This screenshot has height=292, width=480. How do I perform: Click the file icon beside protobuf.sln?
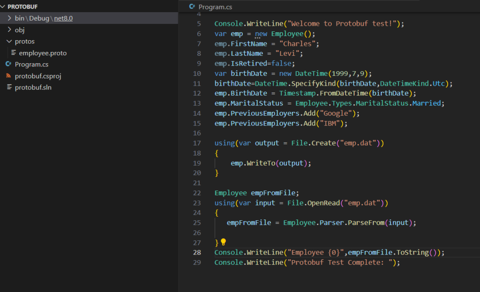tap(8, 88)
